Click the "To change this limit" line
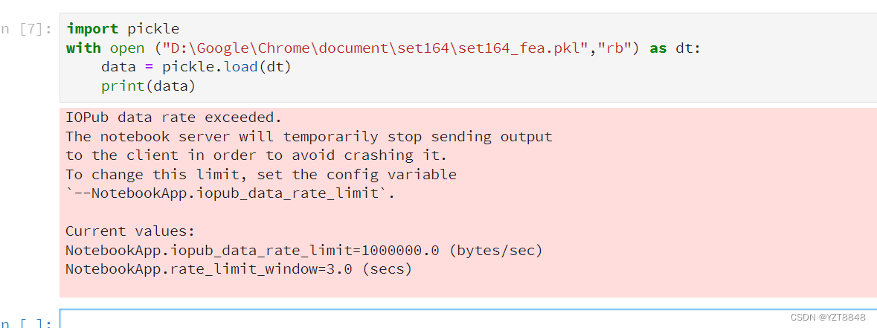The height and width of the screenshot is (328, 877). [x=261, y=175]
